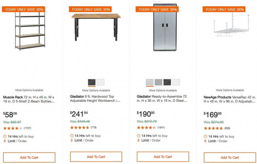Open the Gladiator hardwood workbench product image
257x164 pixels.
96,27
